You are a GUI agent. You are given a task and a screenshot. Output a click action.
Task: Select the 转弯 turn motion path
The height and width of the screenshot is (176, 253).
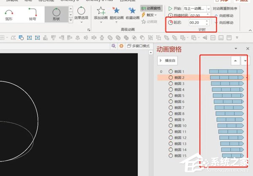point(33,14)
